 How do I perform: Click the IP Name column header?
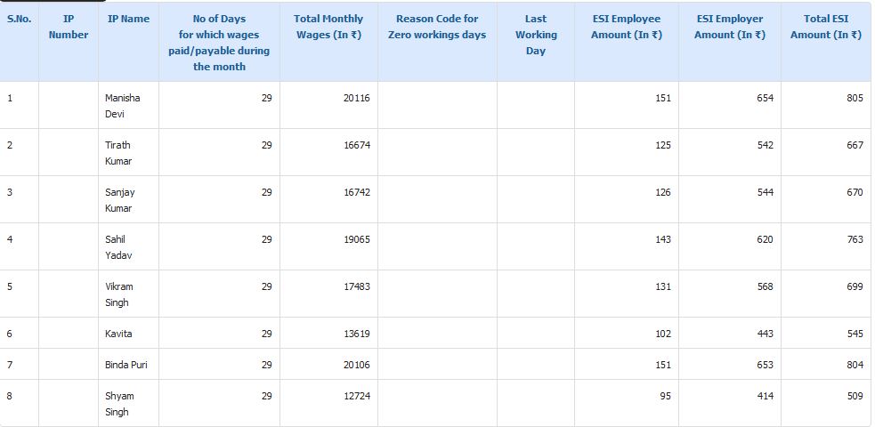(x=128, y=19)
